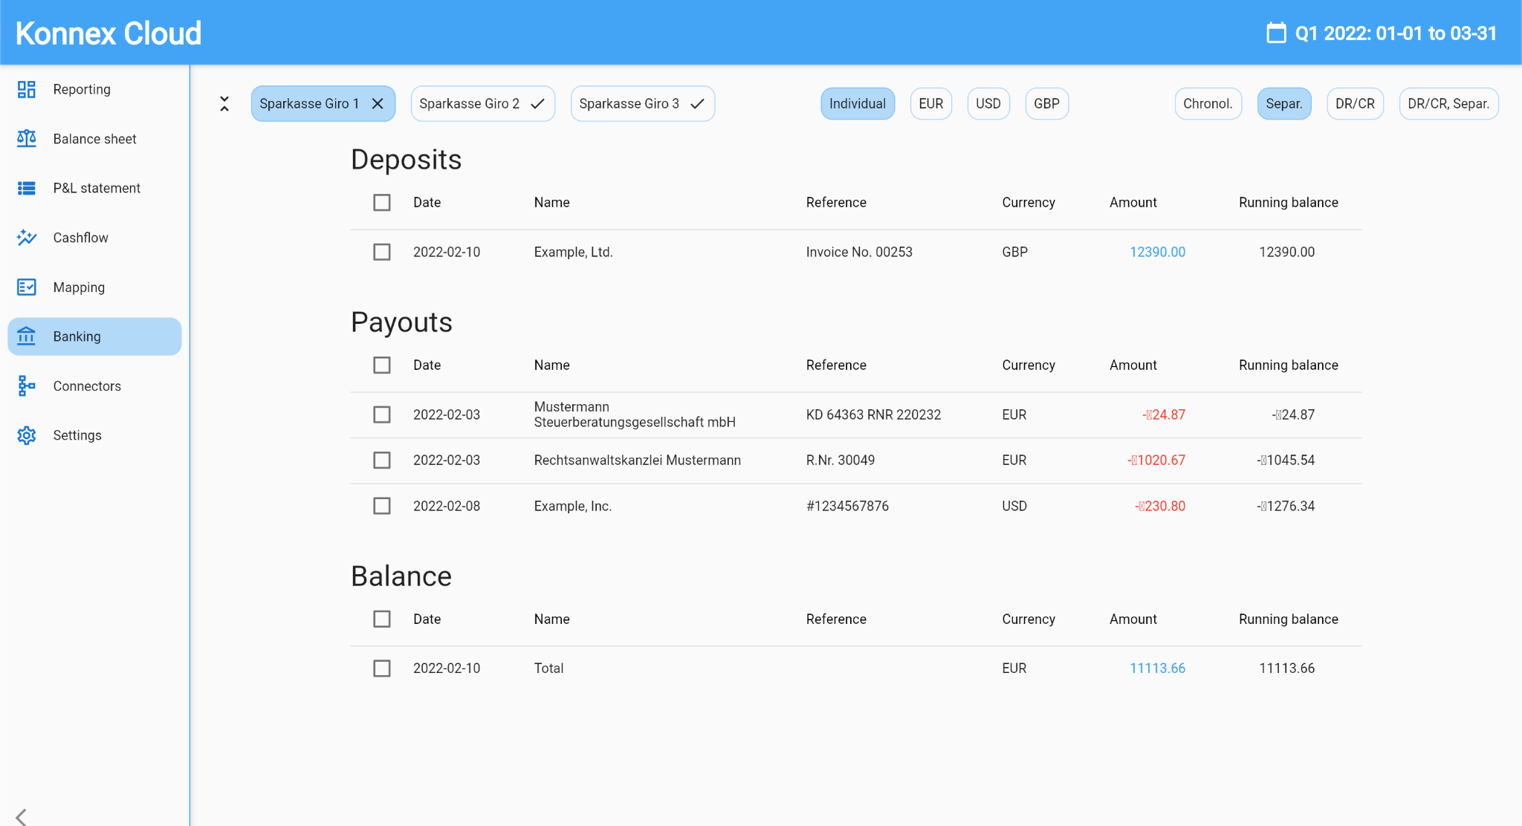Screen dimensions: 1522x826
Task: Select the Chronol. view chip
Action: click(x=1208, y=104)
